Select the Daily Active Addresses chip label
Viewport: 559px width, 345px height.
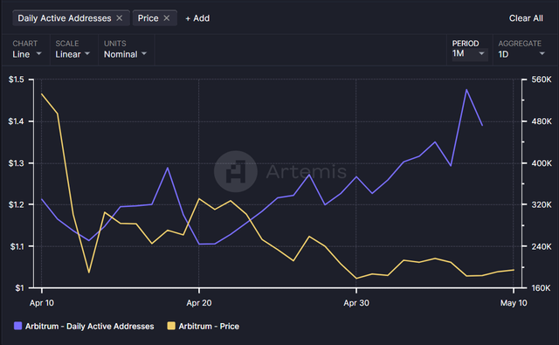[x=65, y=18]
